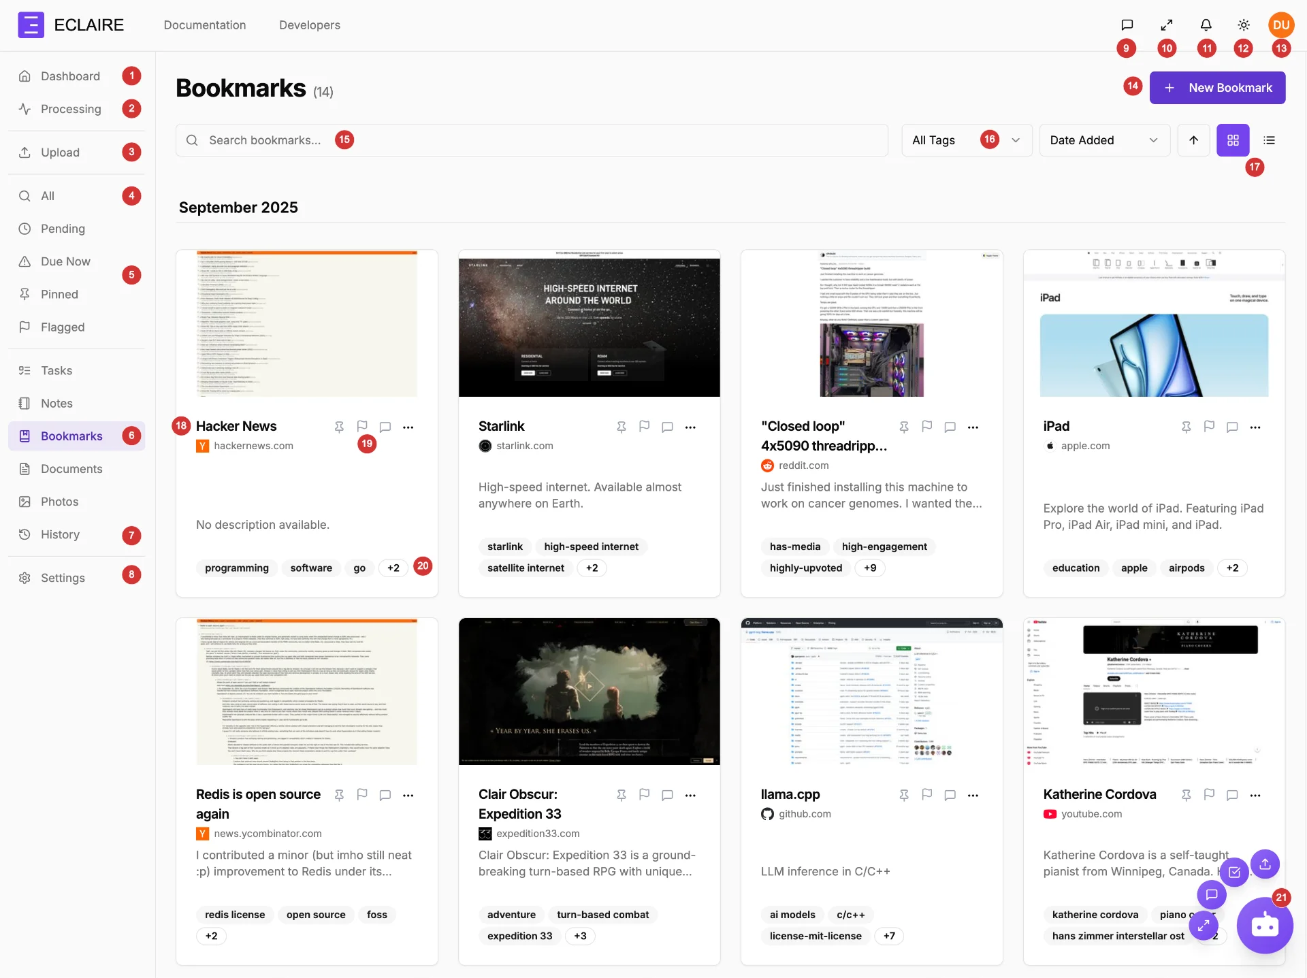
Task: Reverse sort direction with arrow button
Action: [1193, 140]
